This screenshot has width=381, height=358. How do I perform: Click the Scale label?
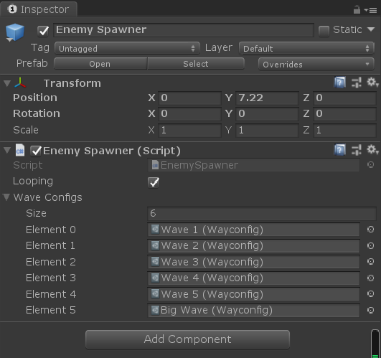click(x=26, y=130)
